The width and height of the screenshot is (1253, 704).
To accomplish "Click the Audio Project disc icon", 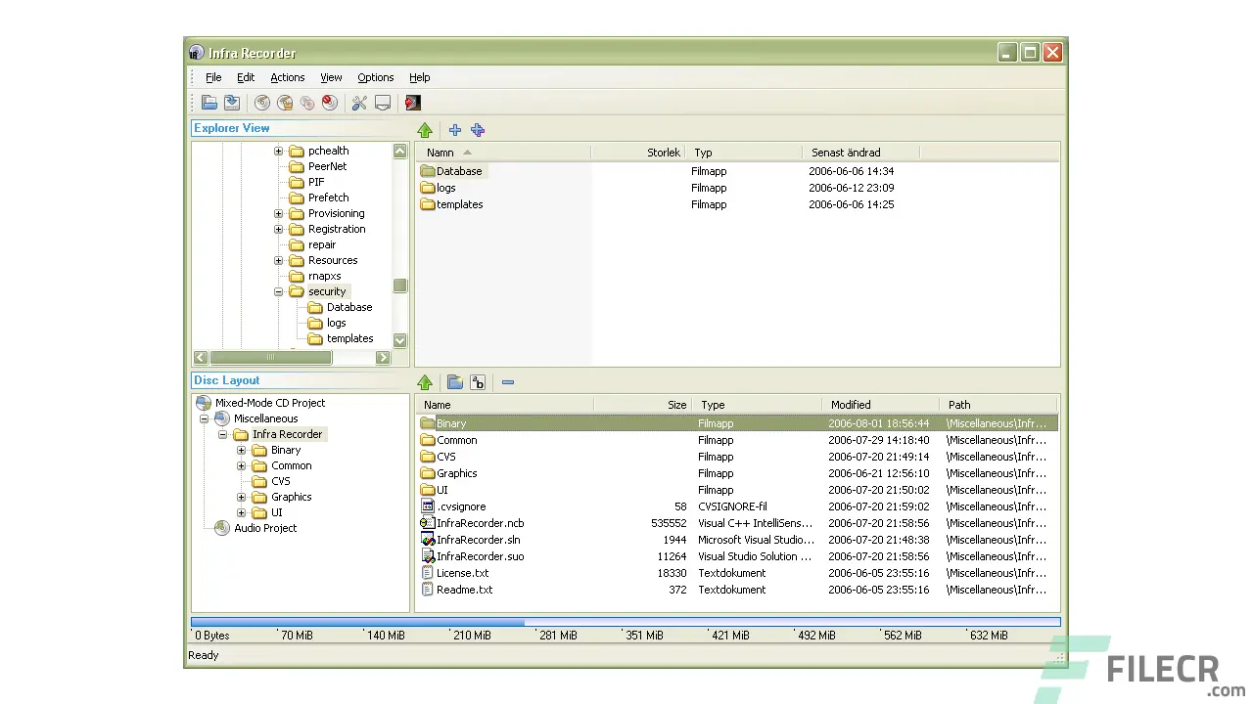I will coord(222,528).
